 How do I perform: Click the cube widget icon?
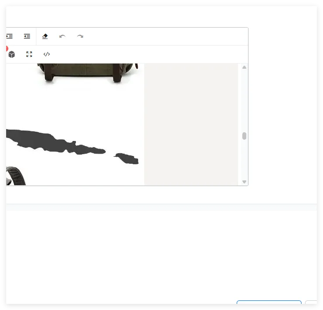[12, 54]
